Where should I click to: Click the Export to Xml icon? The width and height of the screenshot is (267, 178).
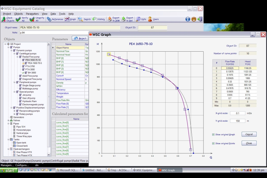pos(123,19)
